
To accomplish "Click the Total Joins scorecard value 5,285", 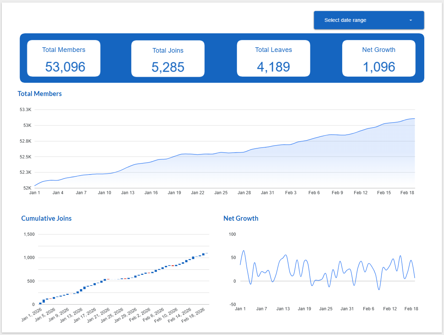I will click(168, 67).
